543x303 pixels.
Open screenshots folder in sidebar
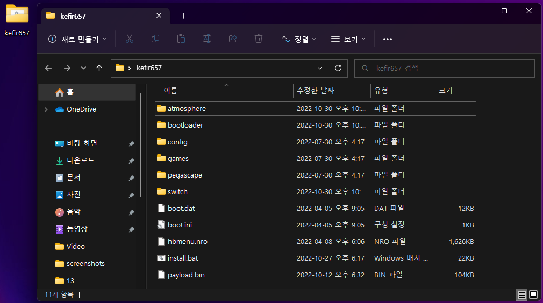[x=87, y=264]
